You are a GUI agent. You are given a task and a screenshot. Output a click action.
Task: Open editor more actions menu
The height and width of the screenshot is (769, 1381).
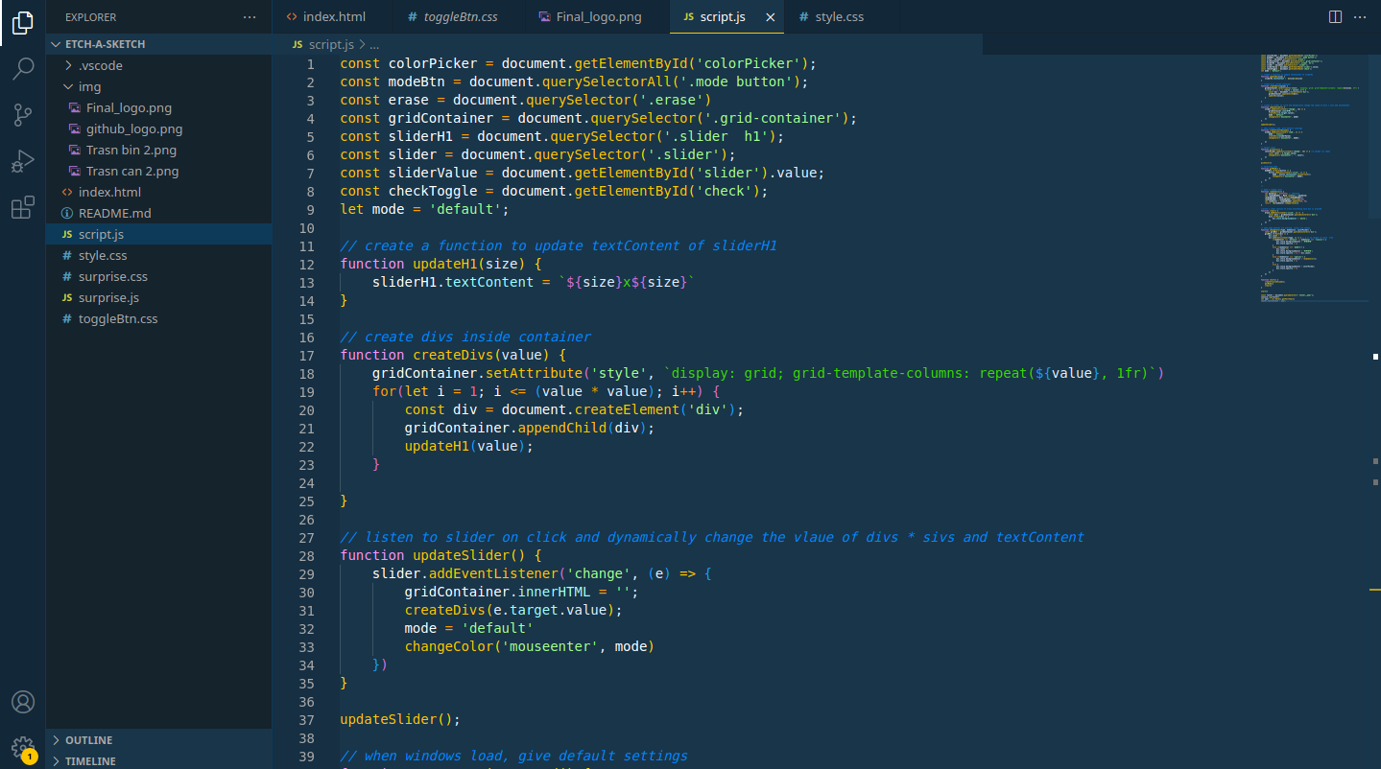coord(1362,17)
